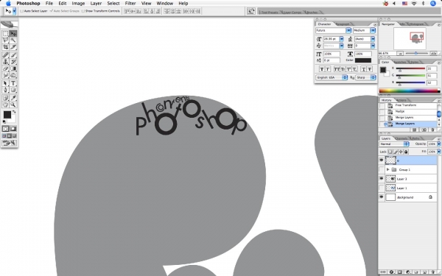The width and height of the screenshot is (442, 276).
Task: Open the font style dropdown Medium
Action: (x=373, y=30)
